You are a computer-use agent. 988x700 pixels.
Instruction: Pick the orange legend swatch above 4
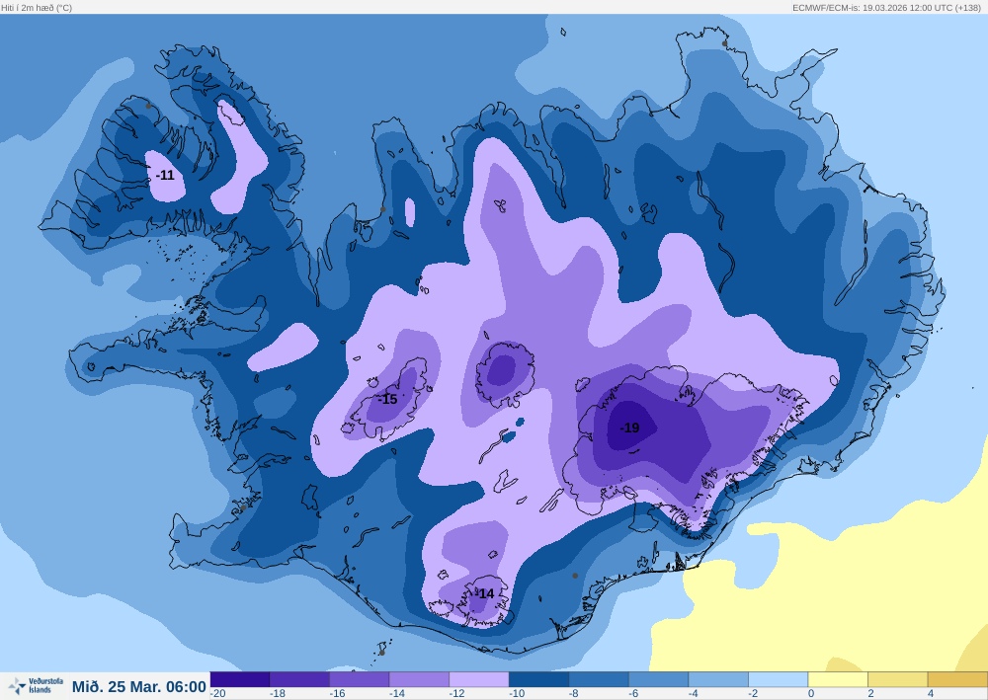tap(957, 679)
